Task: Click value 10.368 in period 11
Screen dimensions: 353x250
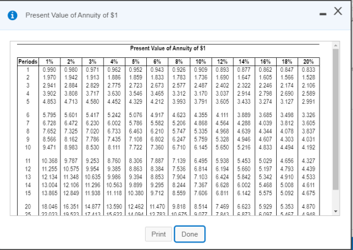Action: coord(50,161)
